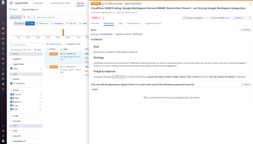This screenshot has height=144, width=253.
Task: Select the Jul 11 3:33:13 pm signal checkbox
Action: tap(47, 67)
